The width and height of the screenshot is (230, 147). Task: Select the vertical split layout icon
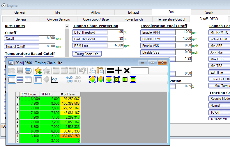coord(28,80)
